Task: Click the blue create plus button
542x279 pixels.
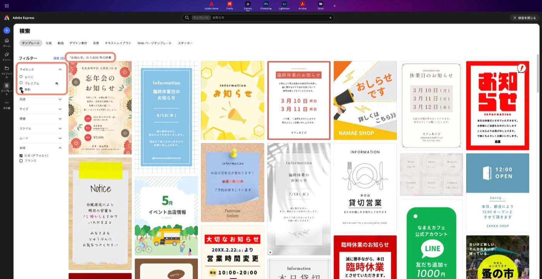Action: click(7, 31)
